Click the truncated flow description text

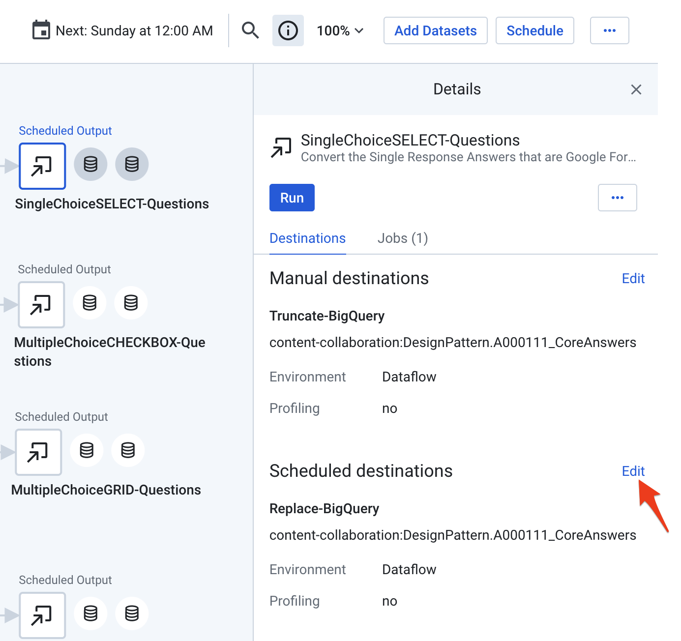[467, 157]
